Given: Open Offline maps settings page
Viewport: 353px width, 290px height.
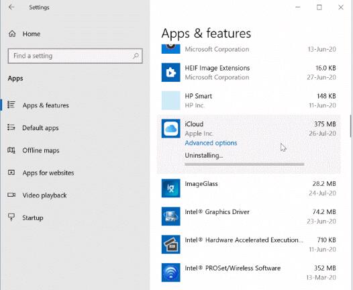Looking at the screenshot, I should 41,150.
